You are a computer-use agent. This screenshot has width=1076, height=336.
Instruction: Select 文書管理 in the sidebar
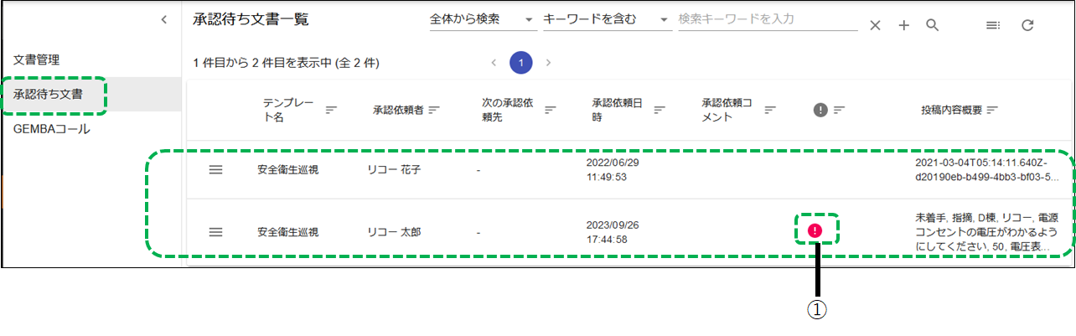[x=37, y=59]
